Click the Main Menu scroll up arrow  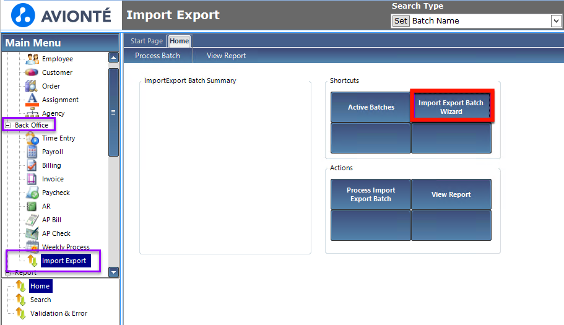(114, 57)
